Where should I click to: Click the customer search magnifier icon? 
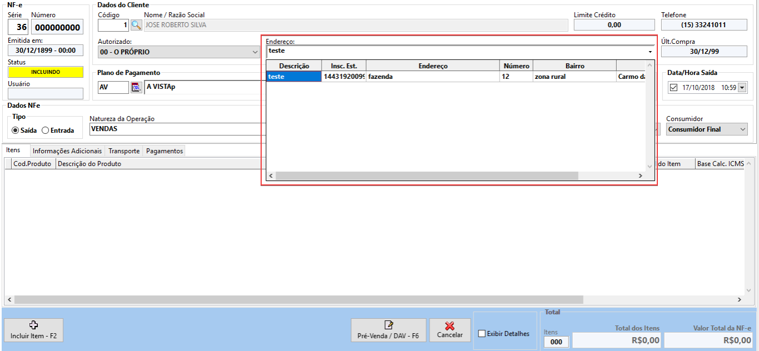(136, 25)
